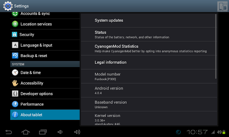Tap the About tablet info icon
Screen dimensions: 229x137
15,115
